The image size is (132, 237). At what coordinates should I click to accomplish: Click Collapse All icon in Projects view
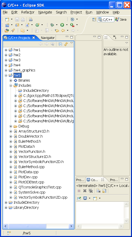point(60,44)
